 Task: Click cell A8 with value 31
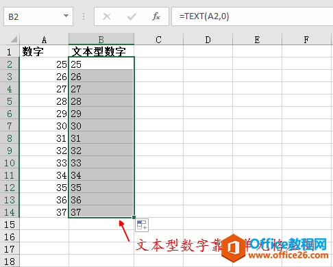coord(44,138)
